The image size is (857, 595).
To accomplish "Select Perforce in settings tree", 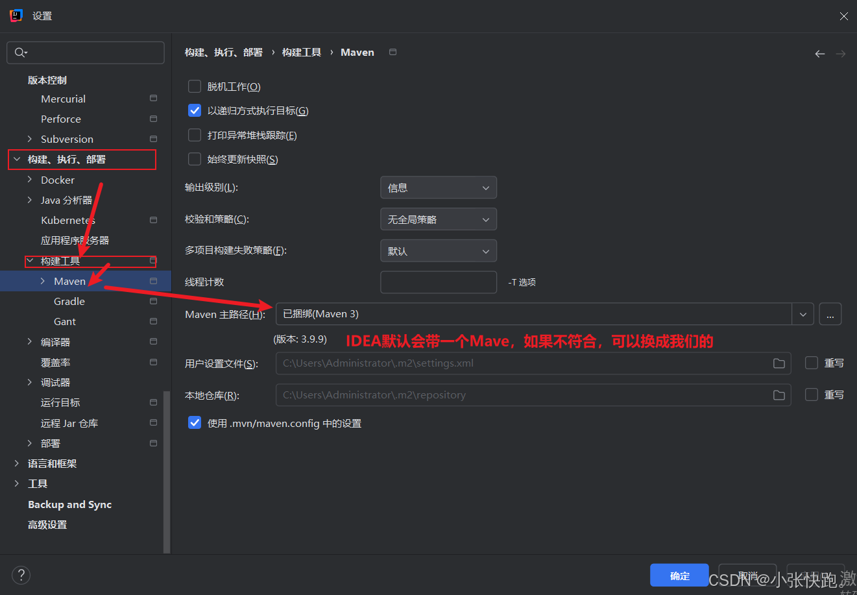I will click(x=61, y=119).
